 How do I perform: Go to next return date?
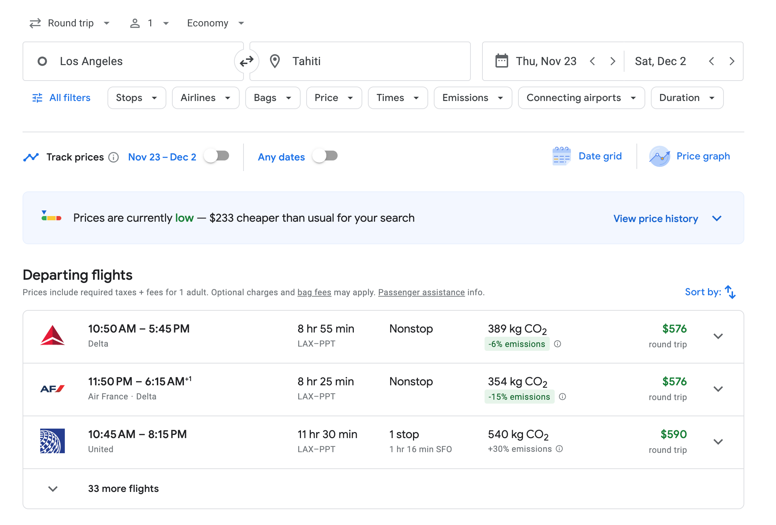coord(732,61)
